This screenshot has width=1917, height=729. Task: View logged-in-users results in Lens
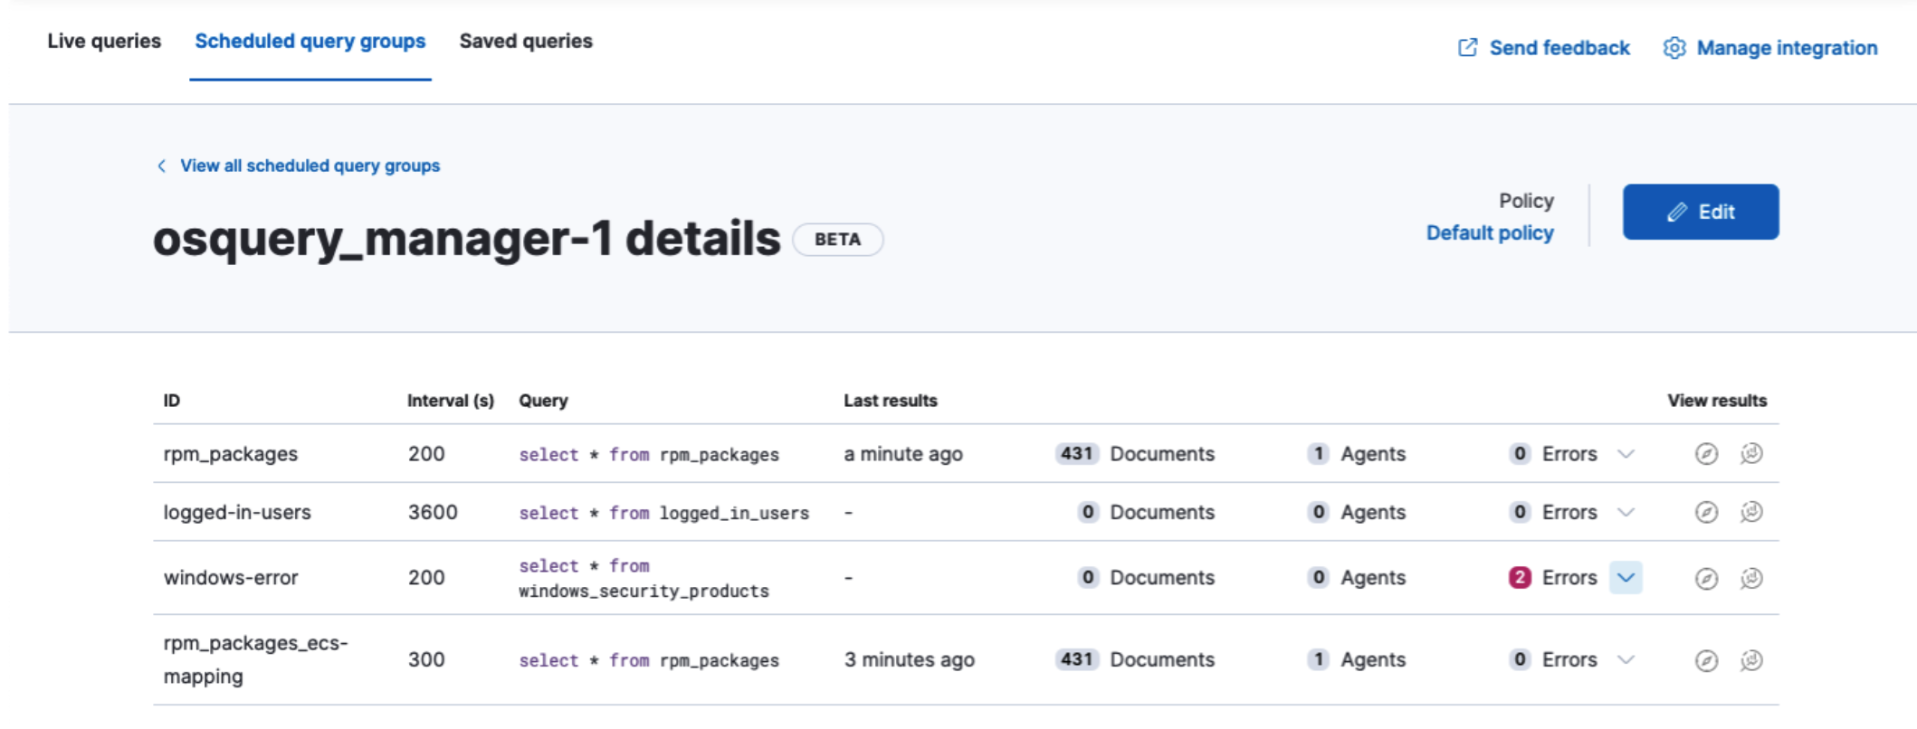point(1751,513)
